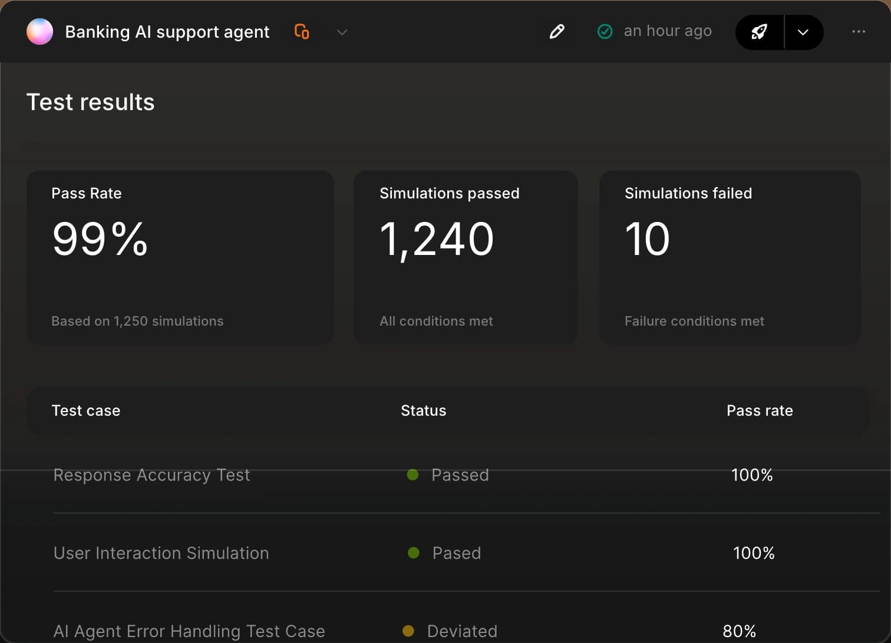This screenshot has height=643, width=891.
Task: Open the Response Accuracy Test row
Action: tap(467, 475)
